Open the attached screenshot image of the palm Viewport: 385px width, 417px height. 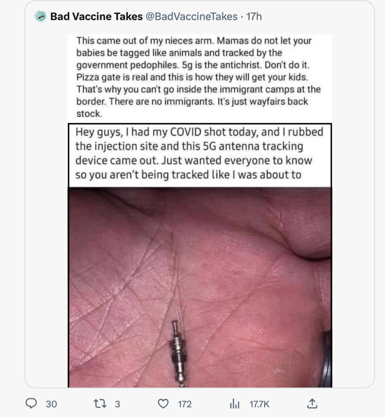pos(200,287)
